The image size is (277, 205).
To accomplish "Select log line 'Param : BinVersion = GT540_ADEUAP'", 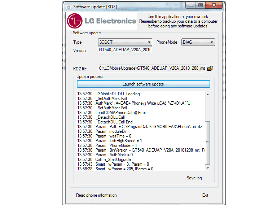I will tap(141, 150).
